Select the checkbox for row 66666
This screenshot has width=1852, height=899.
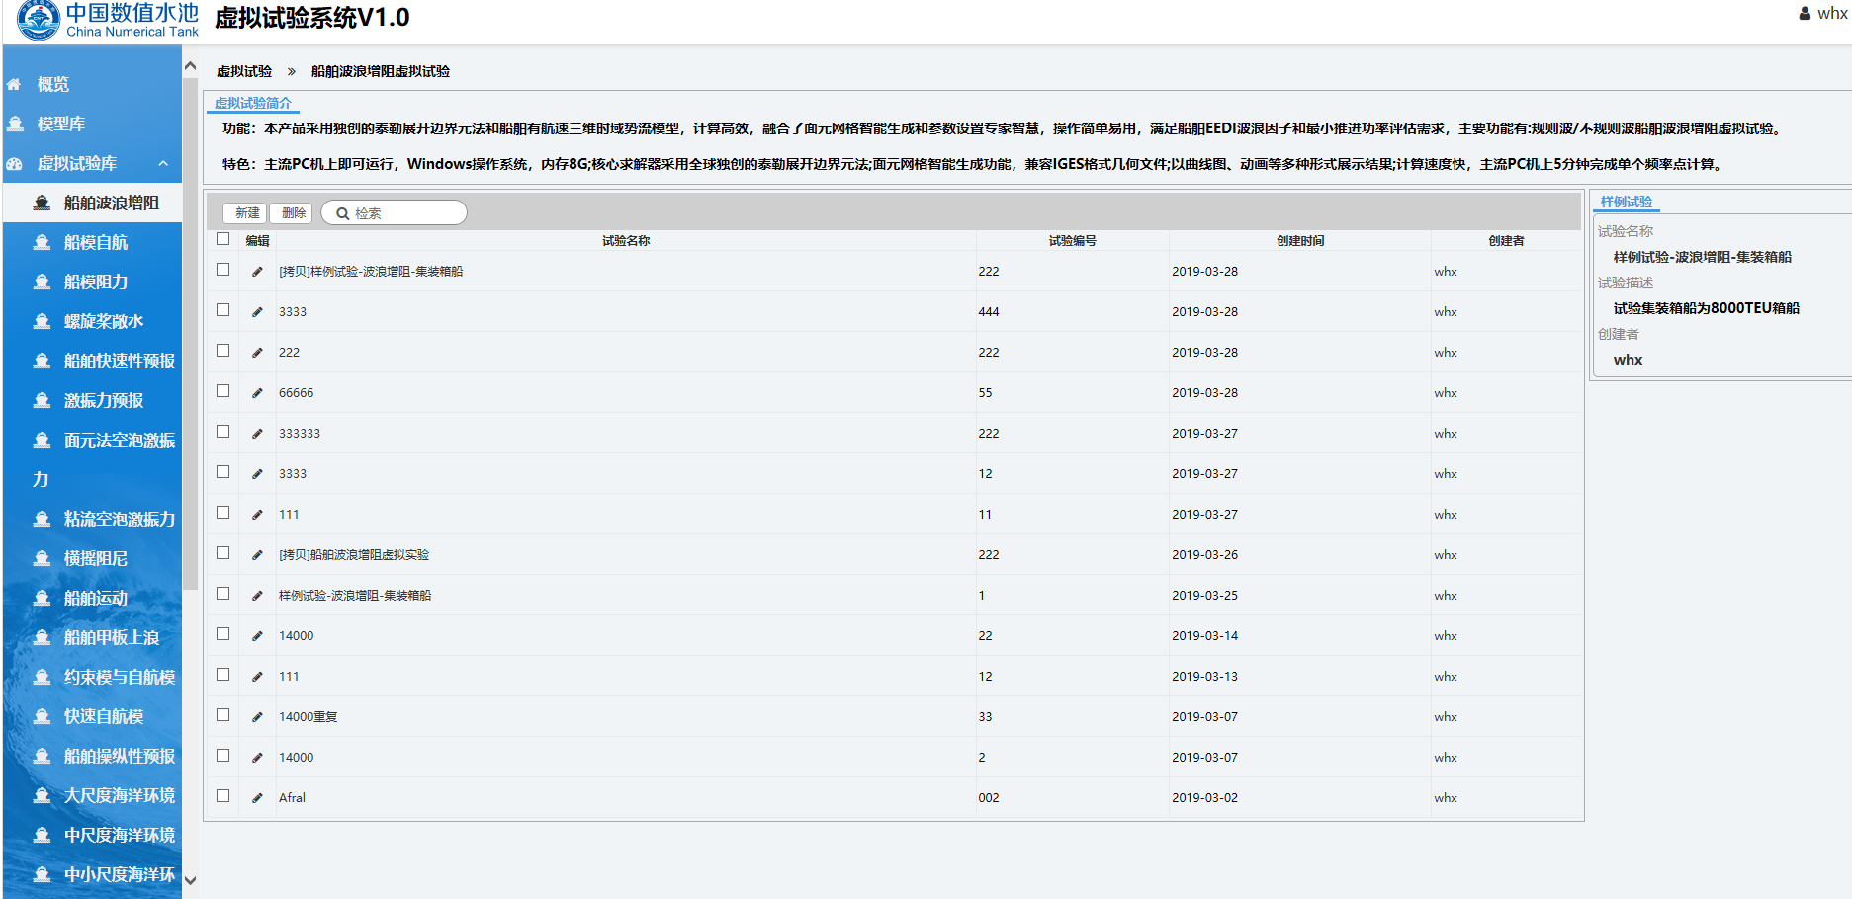(223, 391)
